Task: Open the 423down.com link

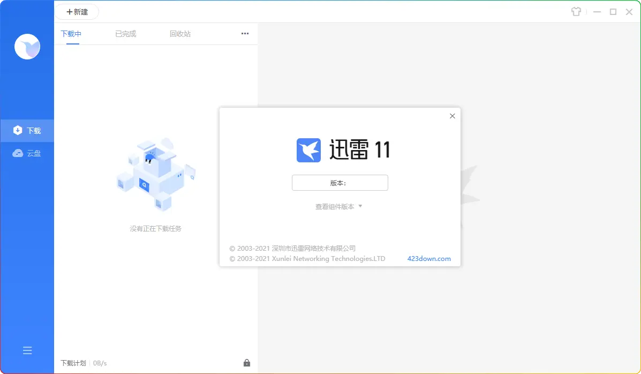Action: [x=429, y=258]
